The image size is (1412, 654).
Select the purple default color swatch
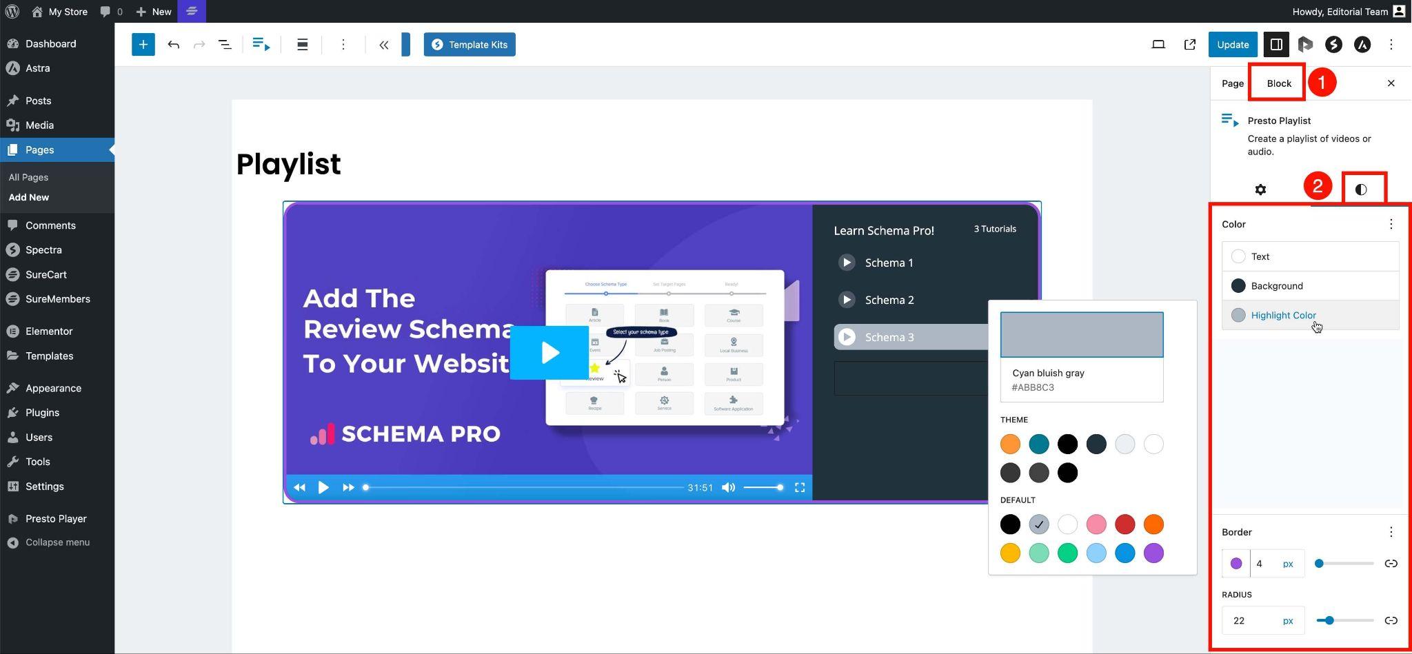click(x=1153, y=553)
